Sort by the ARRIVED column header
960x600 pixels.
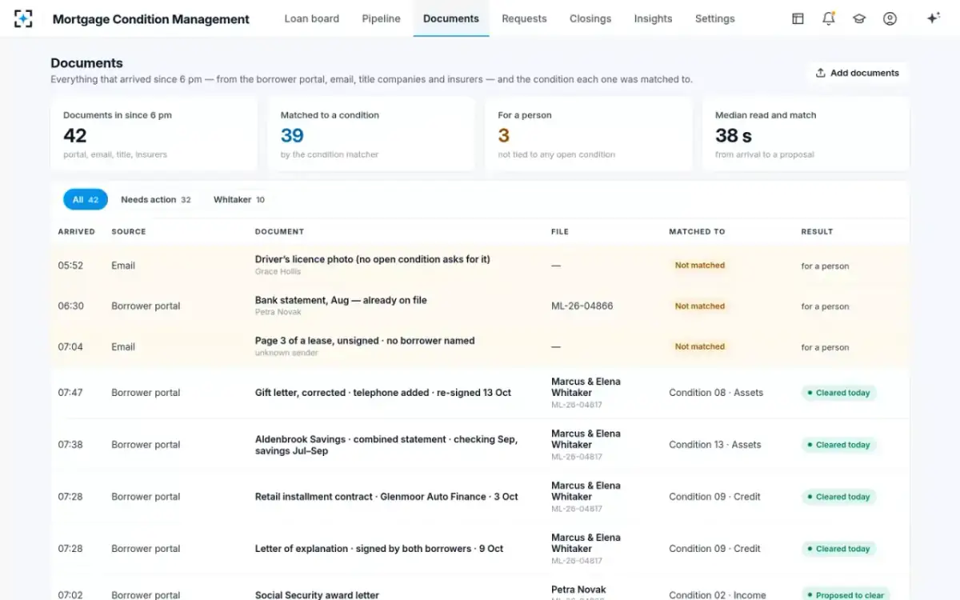[x=76, y=231]
